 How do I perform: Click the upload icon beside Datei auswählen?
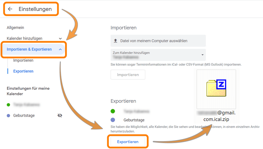click(115, 41)
